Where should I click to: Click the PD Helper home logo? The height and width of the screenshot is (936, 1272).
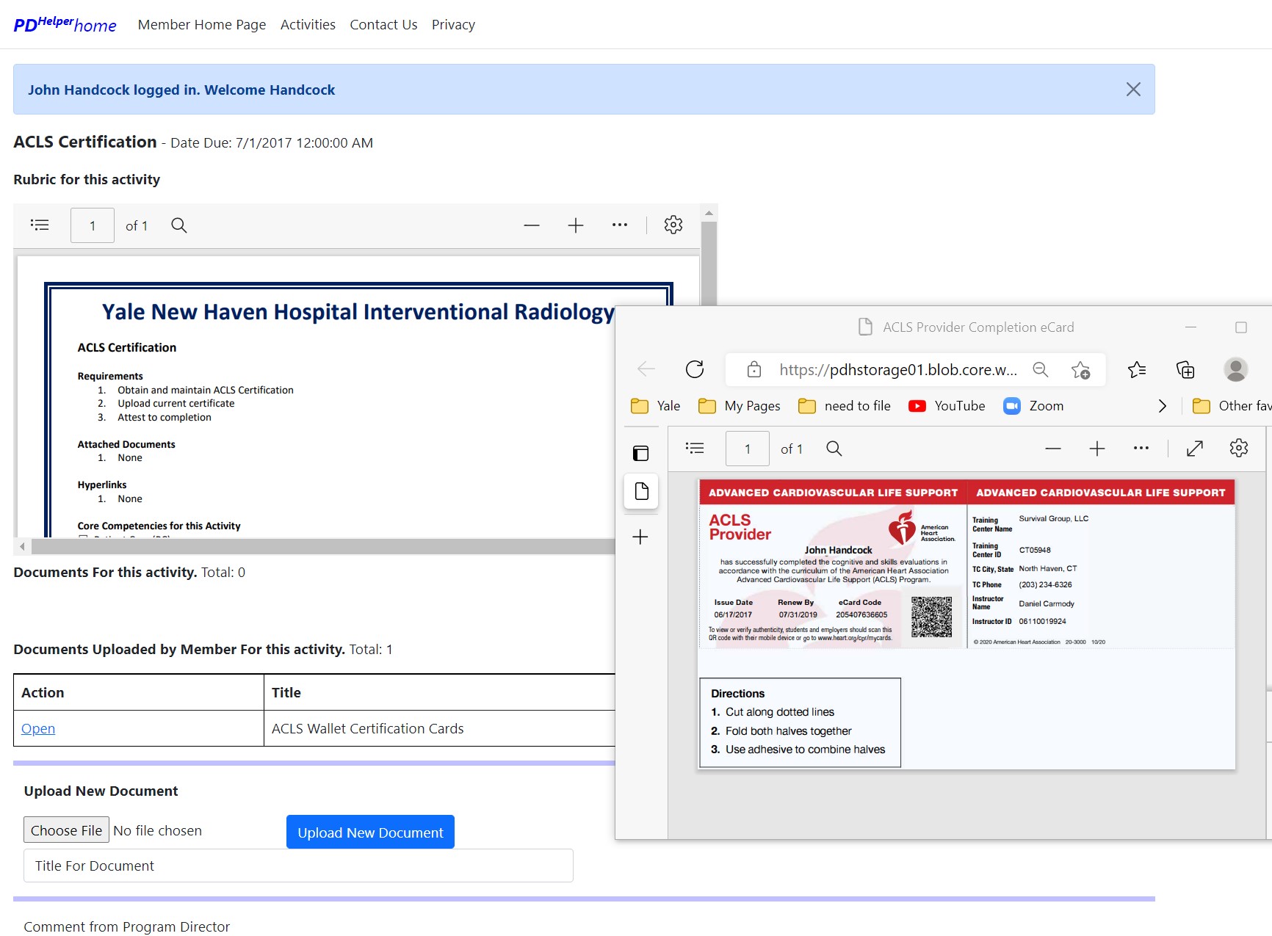click(x=65, y=24)
